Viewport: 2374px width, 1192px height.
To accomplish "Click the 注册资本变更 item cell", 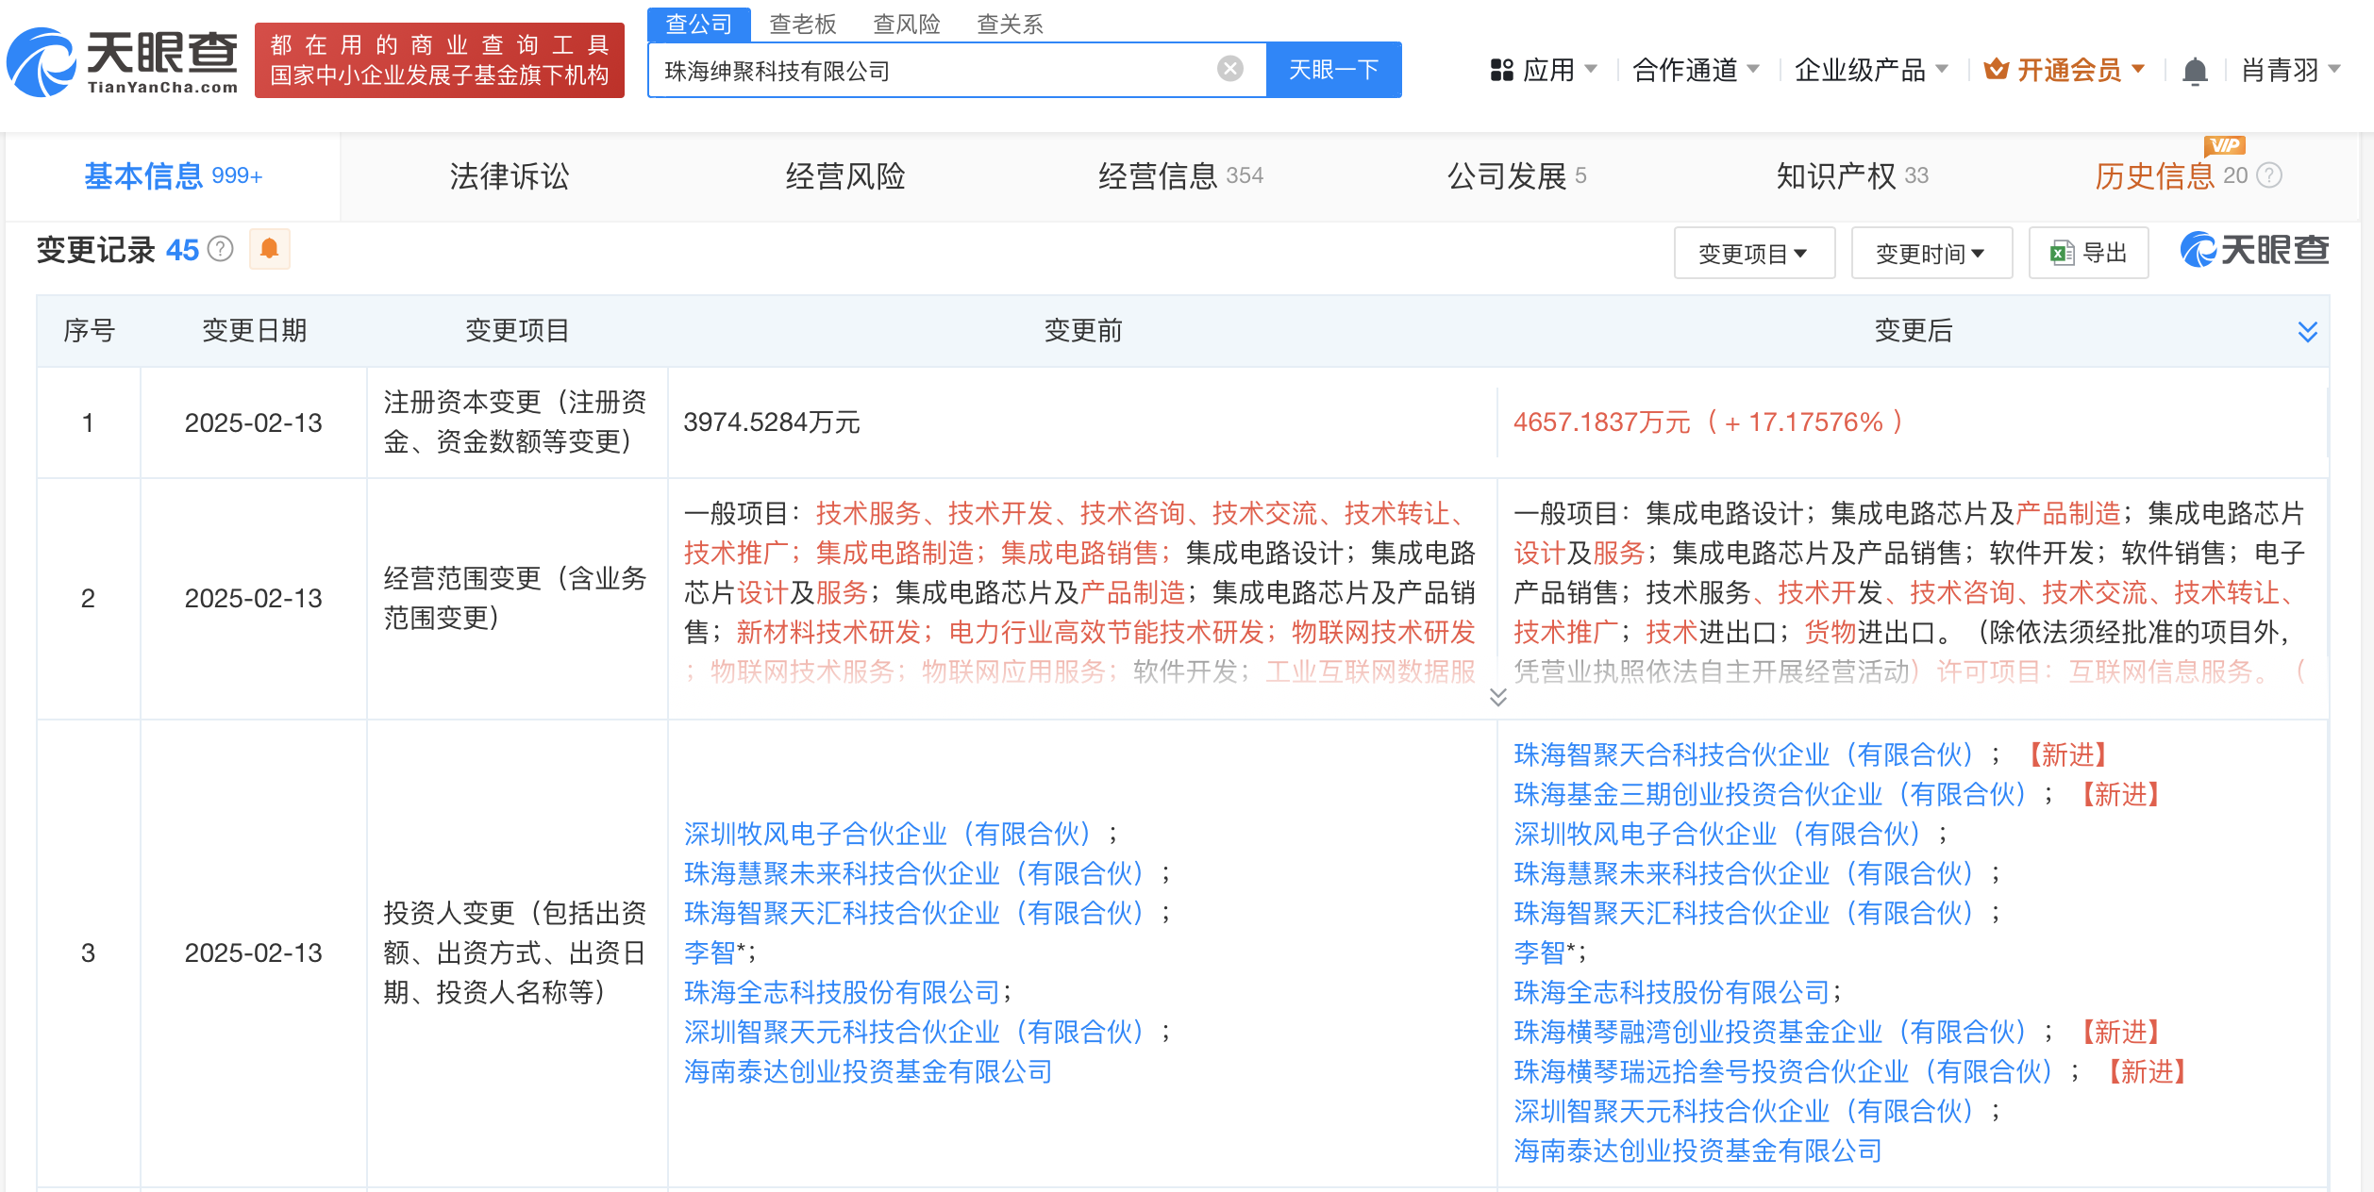I will [515, 422].
